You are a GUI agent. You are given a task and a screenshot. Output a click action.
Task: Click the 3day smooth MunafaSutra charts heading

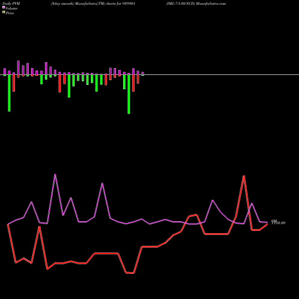pyautogui.click(x=93, y=4)
